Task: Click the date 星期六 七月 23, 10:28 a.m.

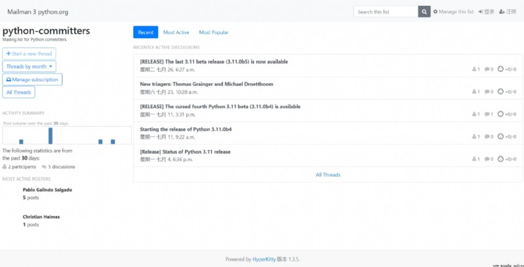Action: (x=169, y=92)
